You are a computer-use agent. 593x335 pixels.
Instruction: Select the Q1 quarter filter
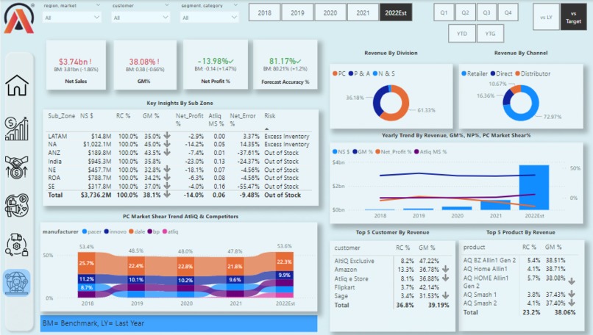[x=444, y=12]
